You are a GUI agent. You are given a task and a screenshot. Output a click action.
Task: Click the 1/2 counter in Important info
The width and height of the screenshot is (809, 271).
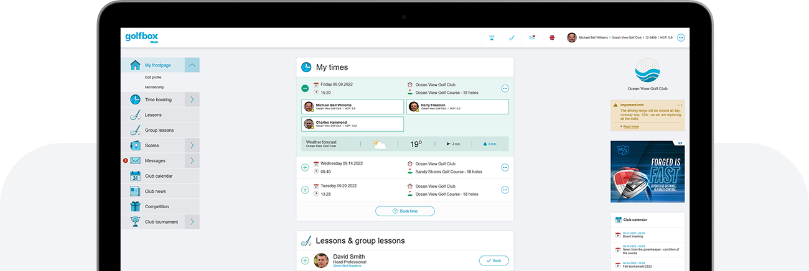(679, 105)
